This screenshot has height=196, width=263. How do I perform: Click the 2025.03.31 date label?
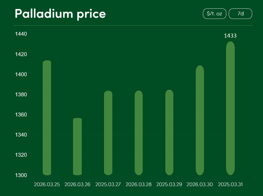230,184
